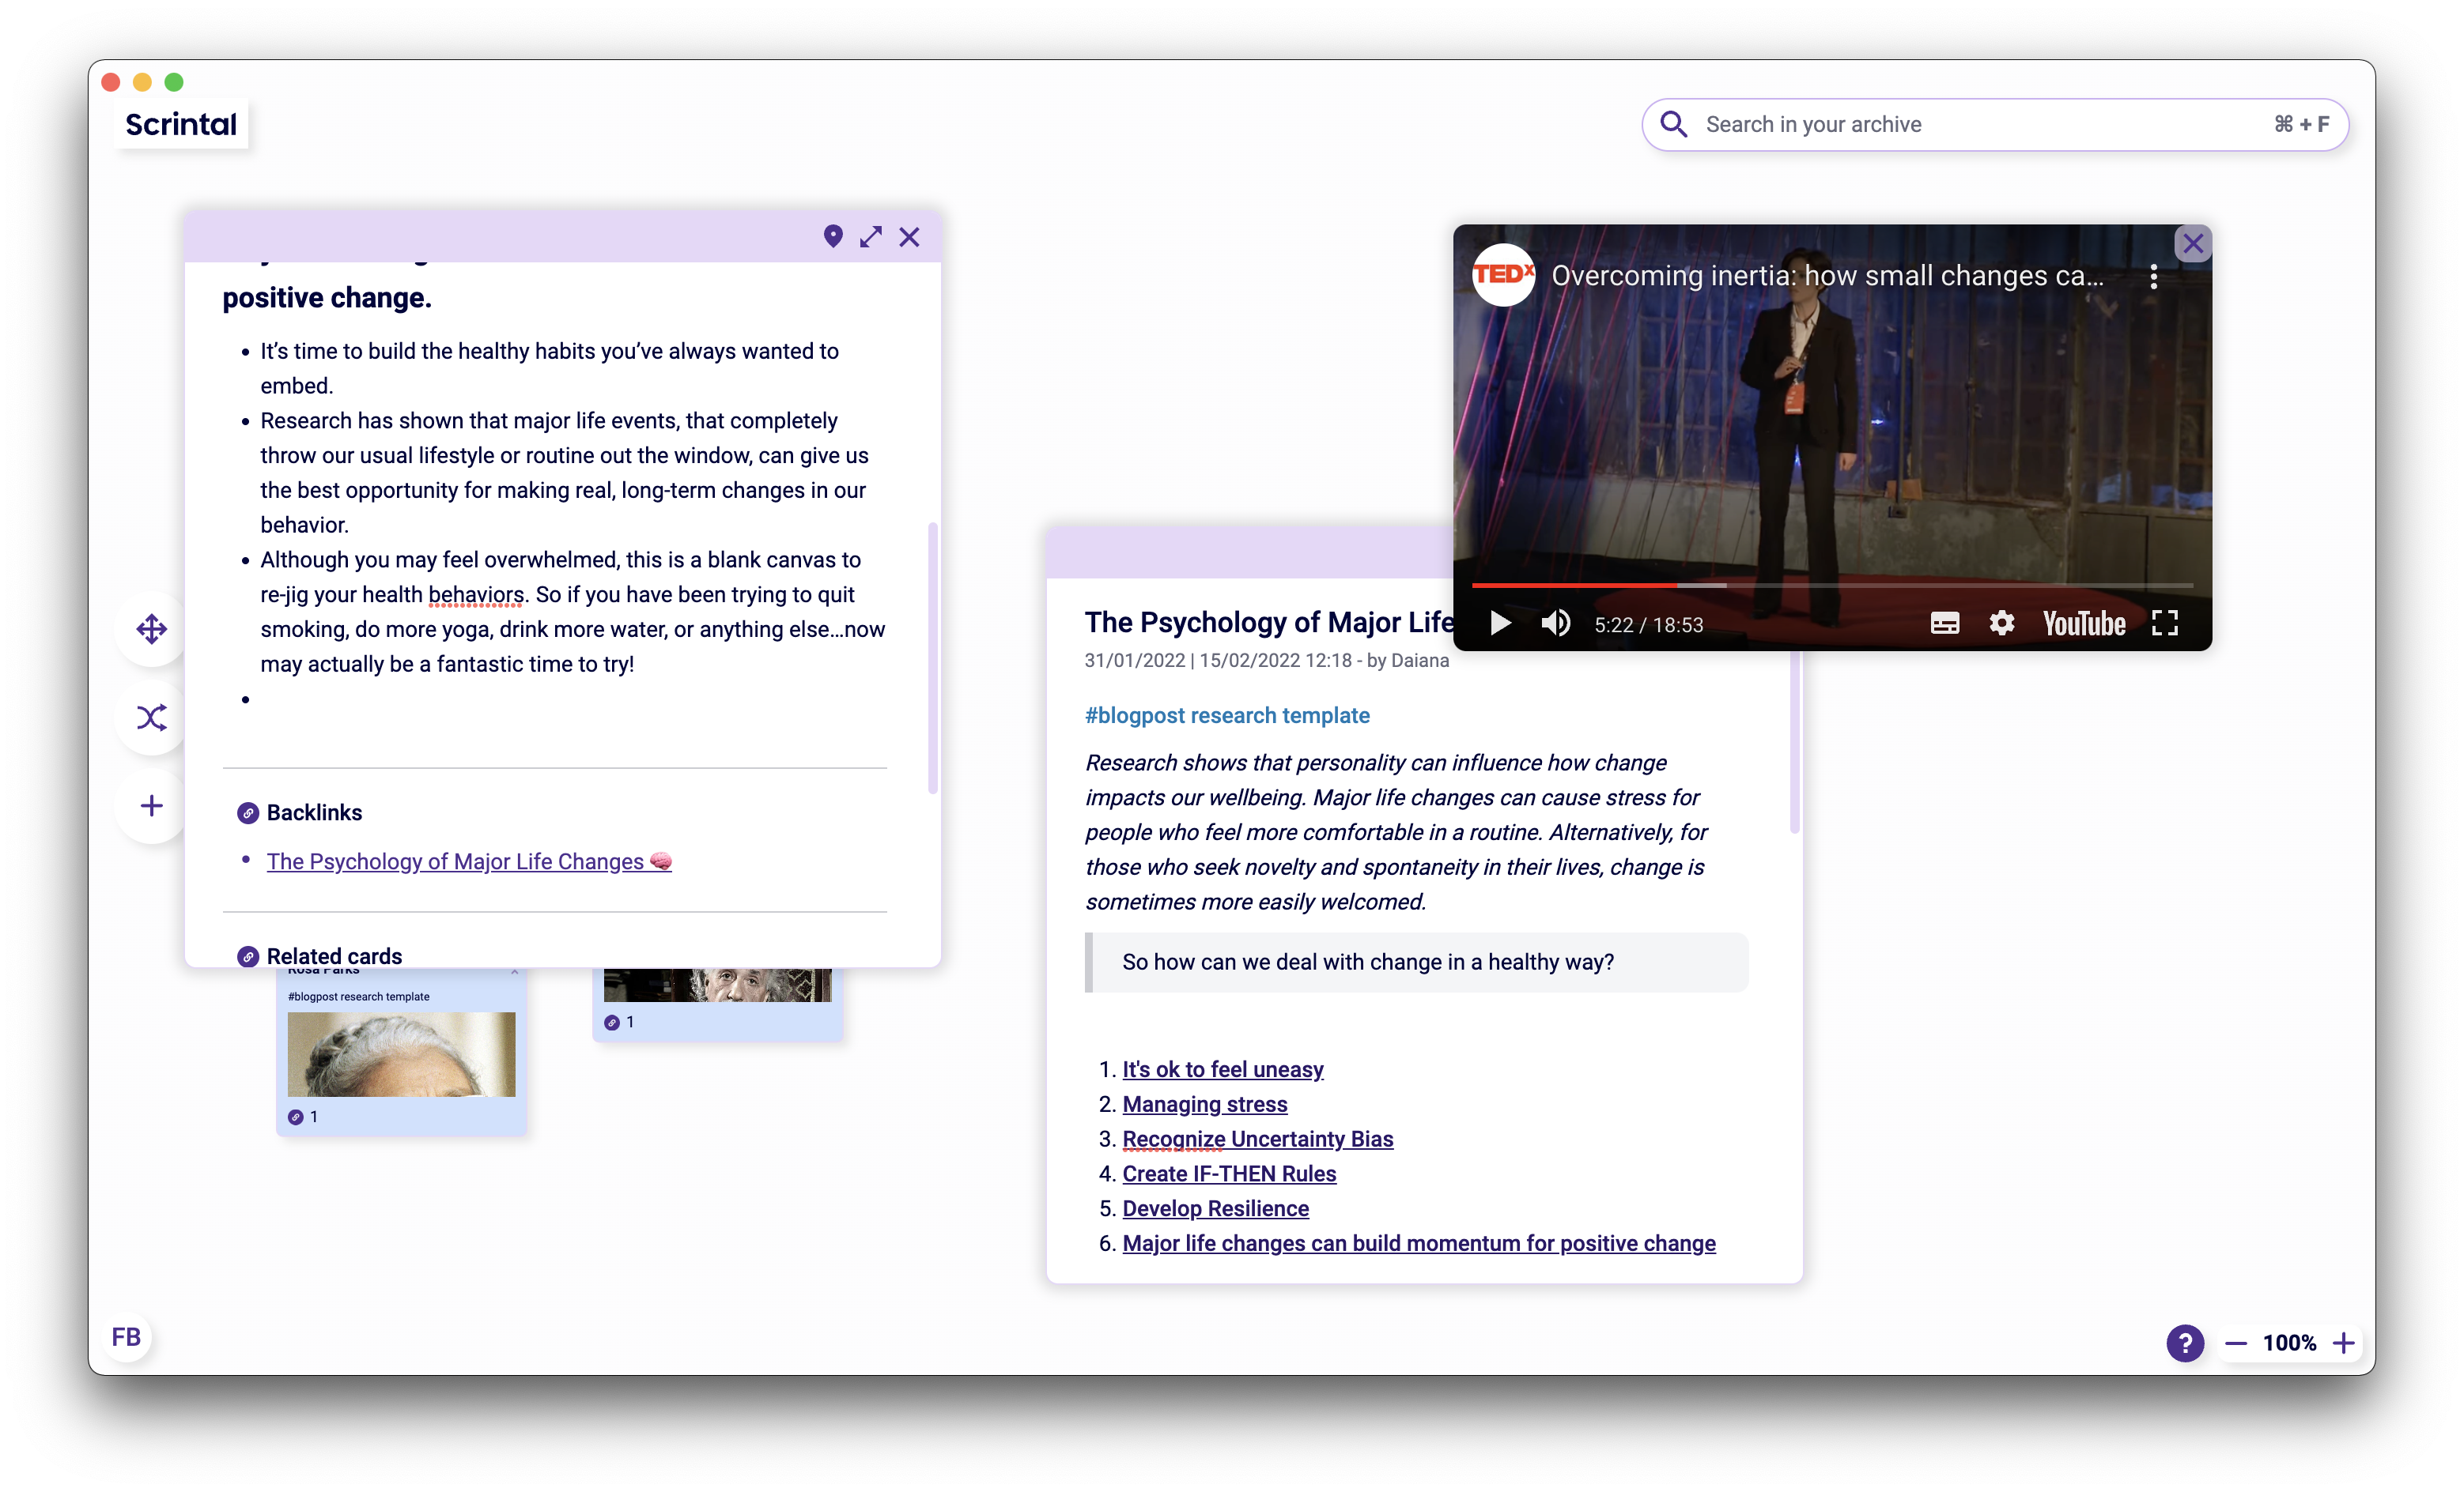The height and width of the screenshot is (1492, 2464).
Task: Click the shuffle icon in sidebar
Action: (152, 718)
